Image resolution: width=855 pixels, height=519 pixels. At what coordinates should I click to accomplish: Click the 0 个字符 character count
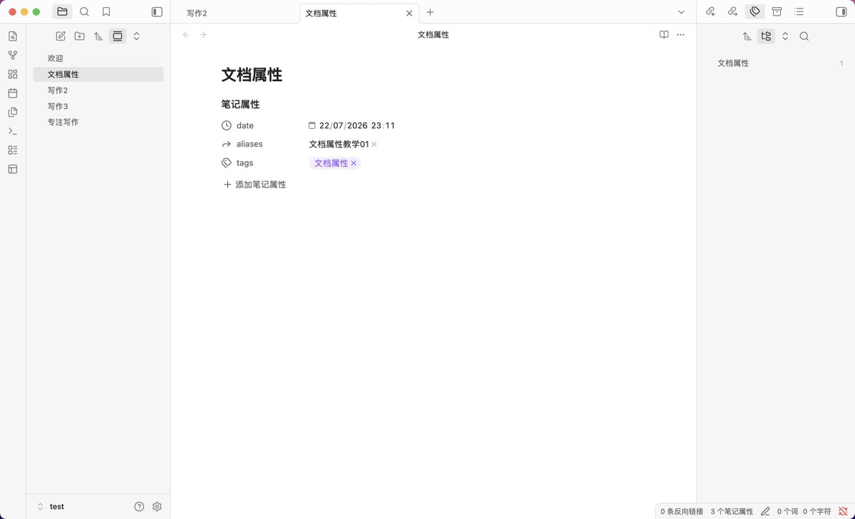tap(817, 511)
